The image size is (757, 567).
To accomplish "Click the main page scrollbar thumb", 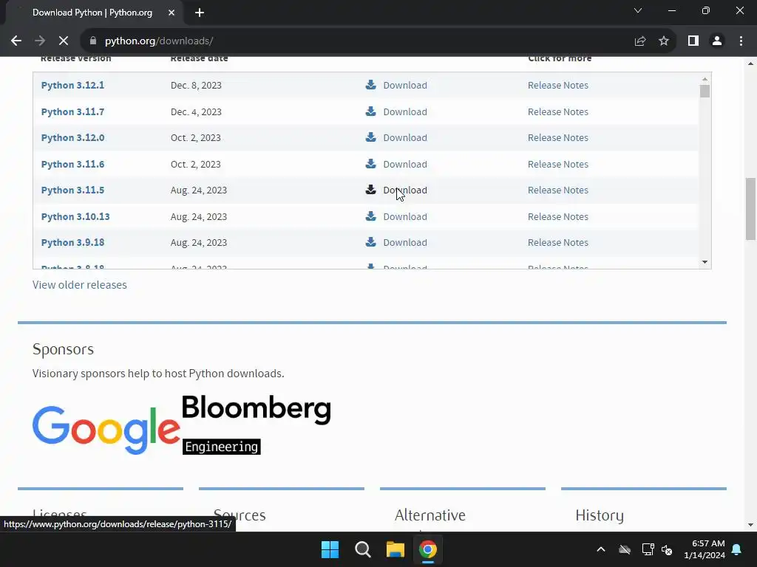I will click(750, 209).
